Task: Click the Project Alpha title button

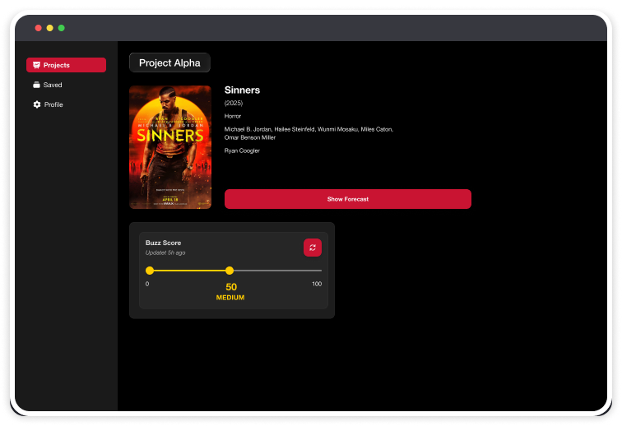Action: [169, 63]
